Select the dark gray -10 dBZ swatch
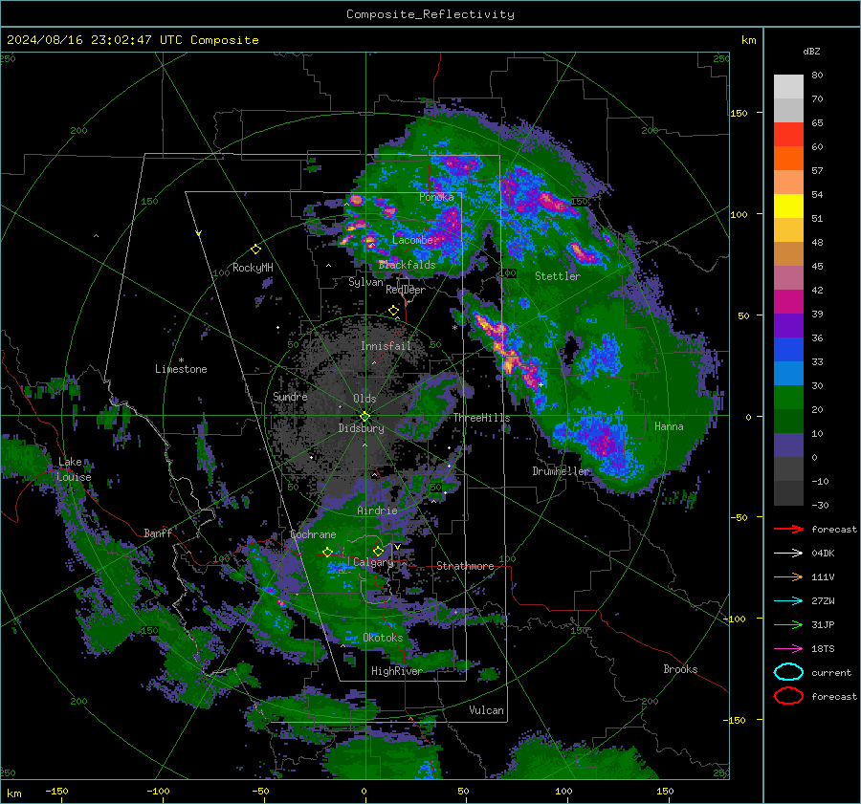Viewport: 861px width, 804px height. click(788, 493)
